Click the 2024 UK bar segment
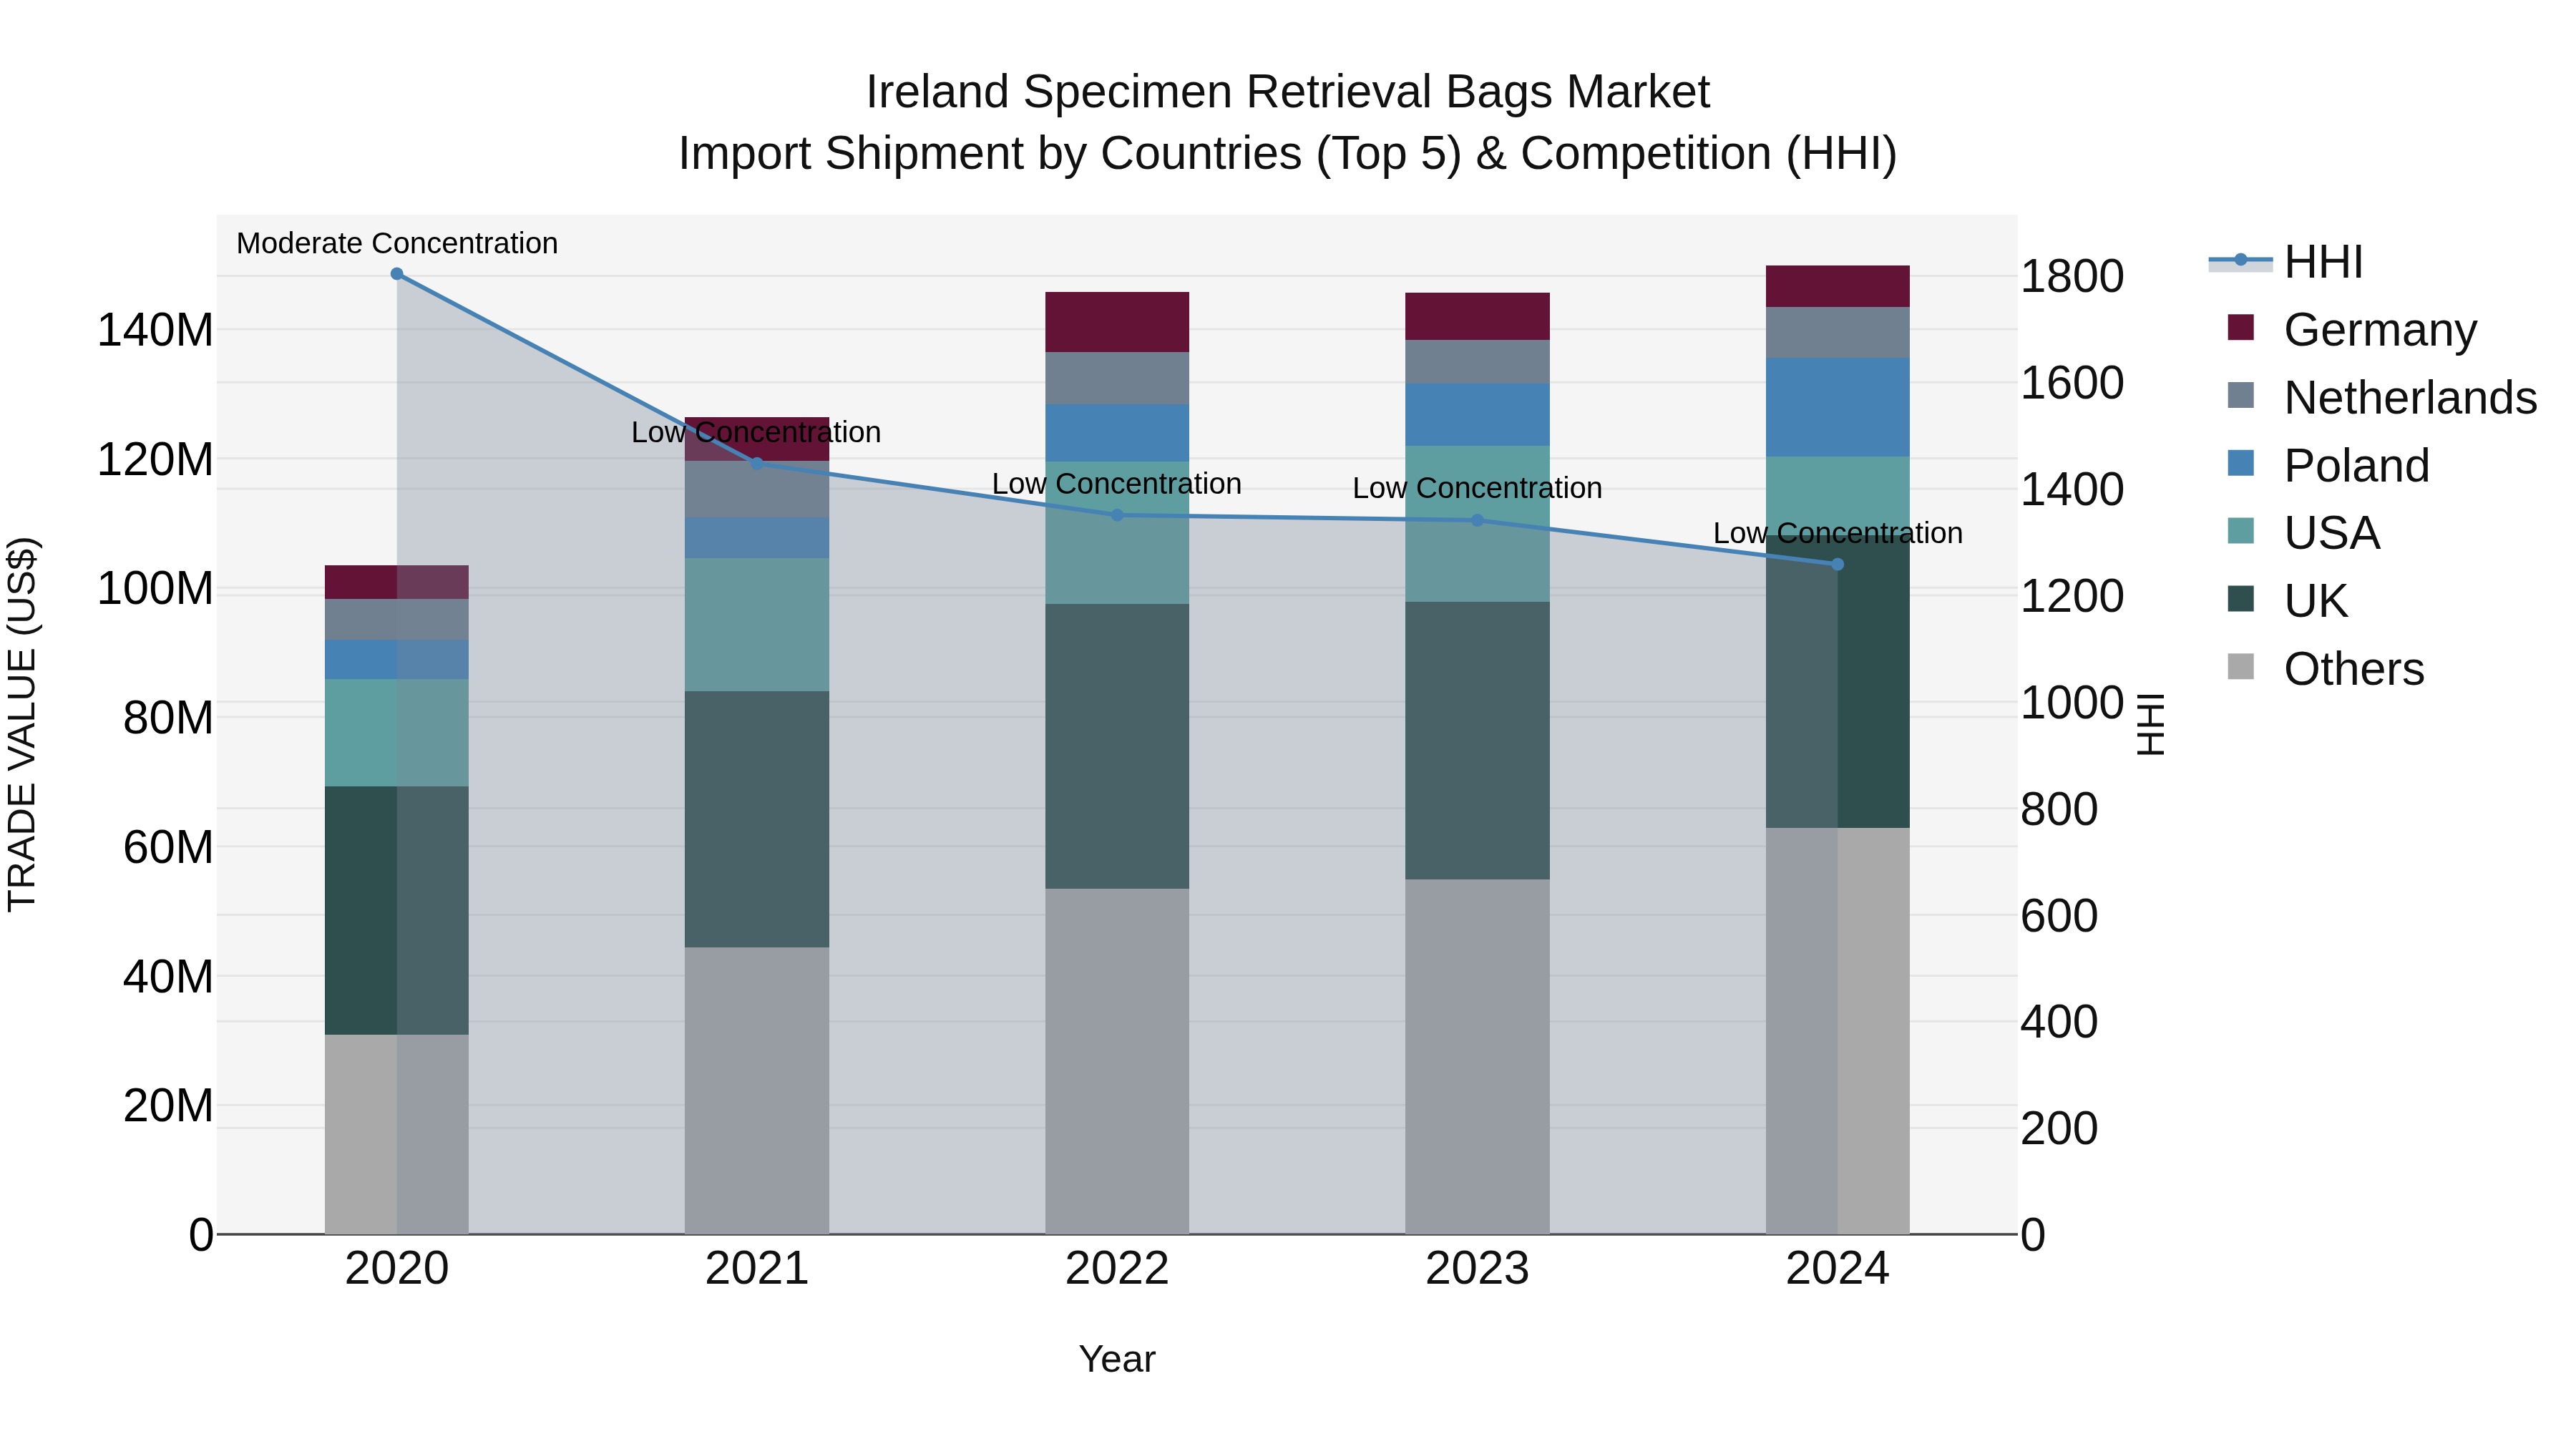The image size is (2576, 1449). pyautogui.click(x=1837, y=681)
